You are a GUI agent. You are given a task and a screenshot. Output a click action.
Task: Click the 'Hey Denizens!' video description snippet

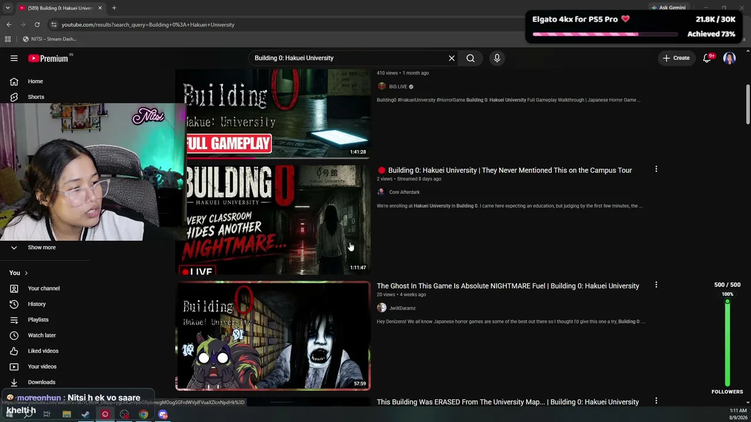click(x=511, y=322)
